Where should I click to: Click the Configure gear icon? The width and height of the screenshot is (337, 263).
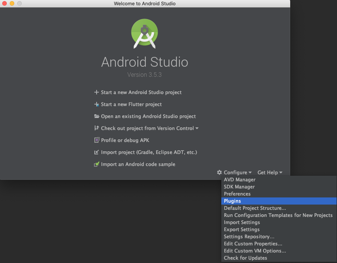tap(219, 172)
